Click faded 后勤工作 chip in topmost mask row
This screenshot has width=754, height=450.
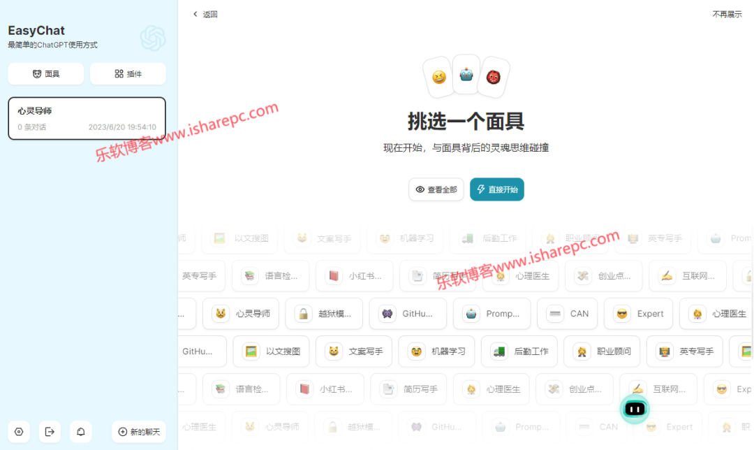(487, 238)
